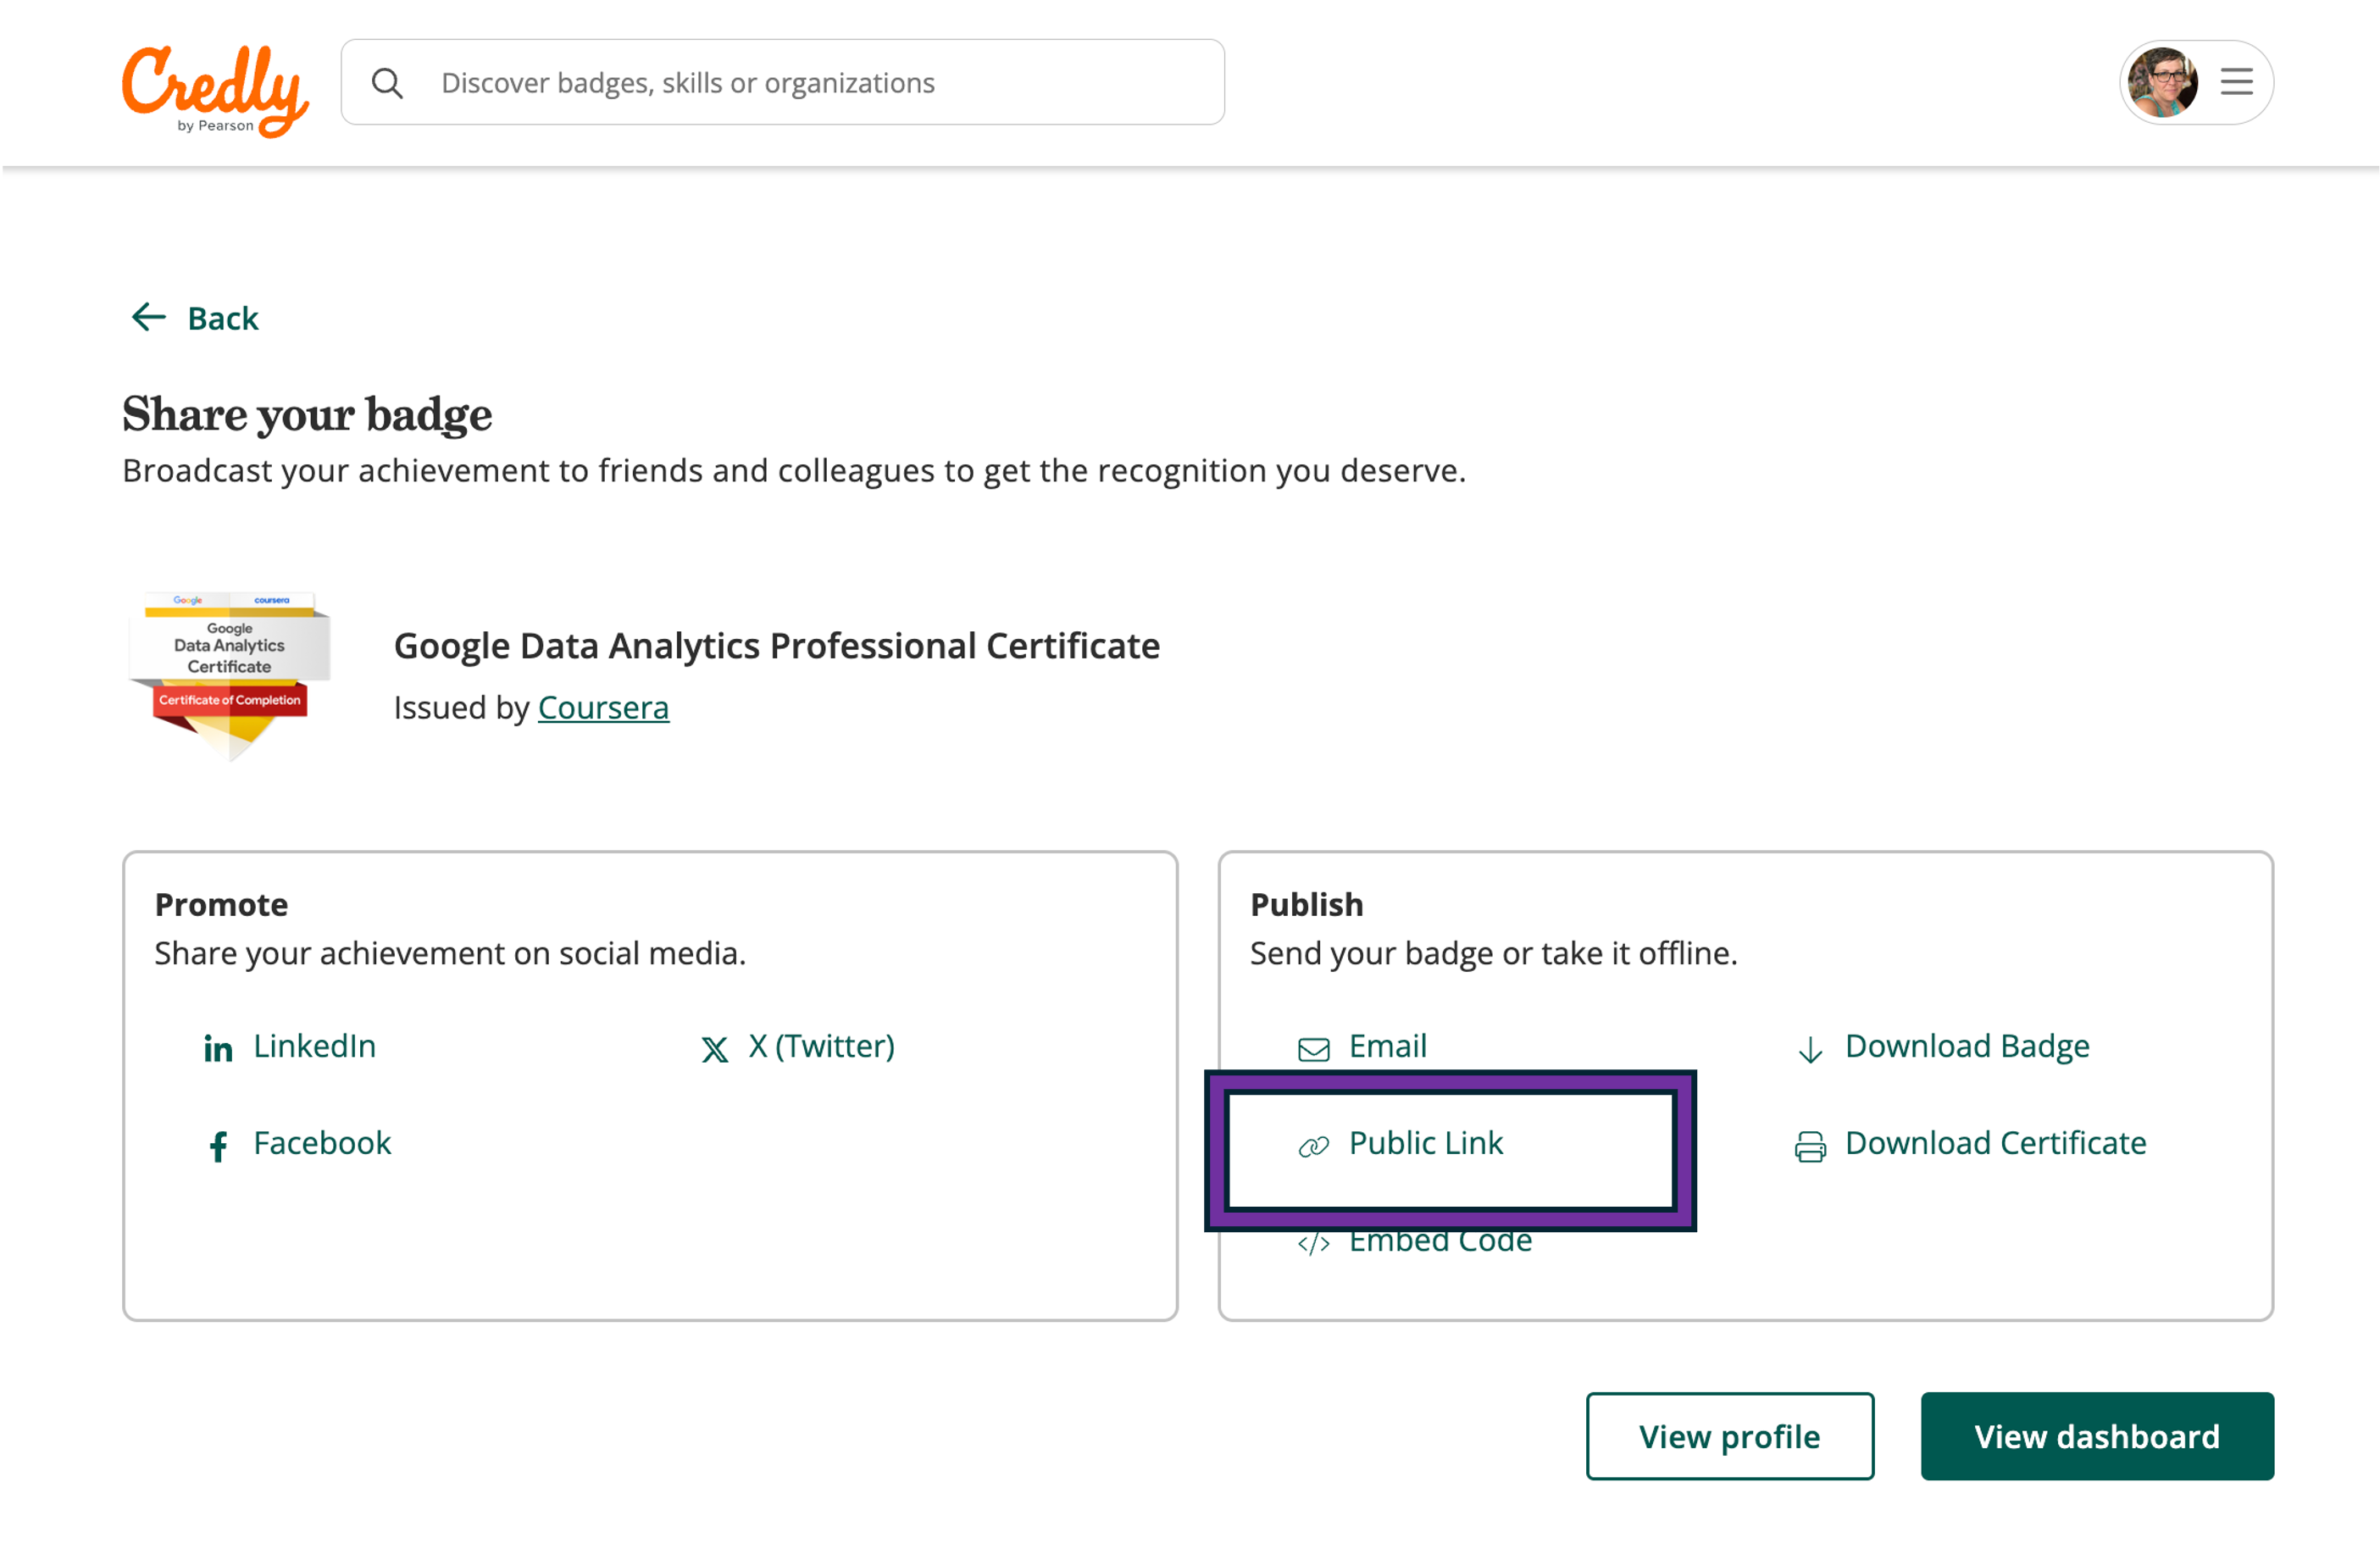Open the hamburger menu icon
Screen dimensions: 2380x1549
(x=2237, y=82)
